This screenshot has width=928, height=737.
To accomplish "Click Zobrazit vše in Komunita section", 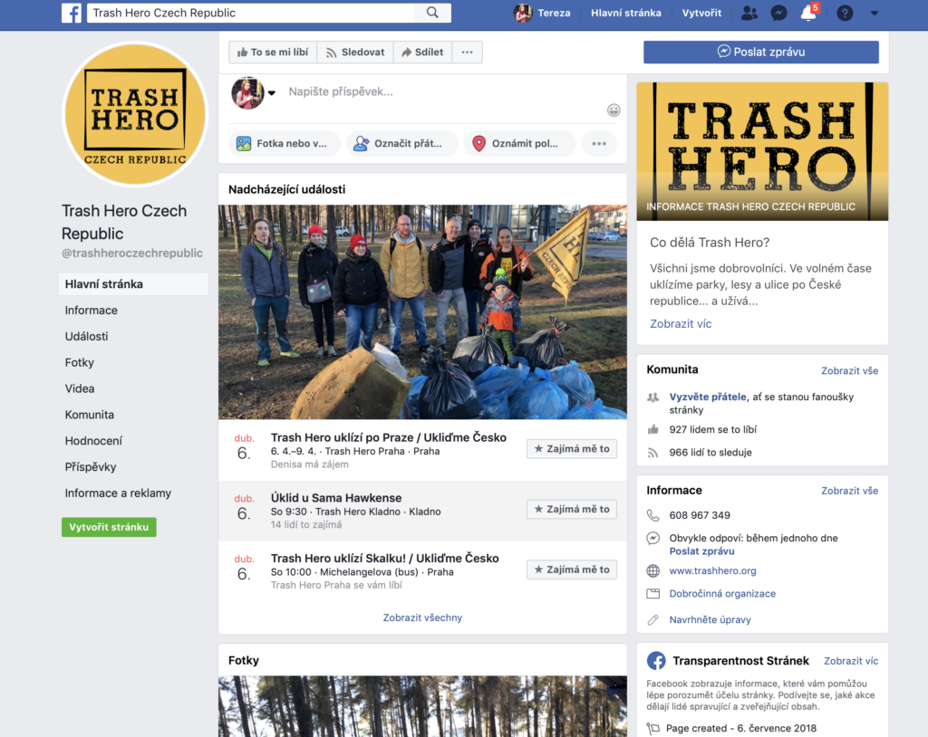I will [849, 371].
